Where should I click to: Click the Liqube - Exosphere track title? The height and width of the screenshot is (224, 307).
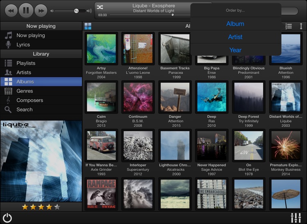(x=153, y=6)
